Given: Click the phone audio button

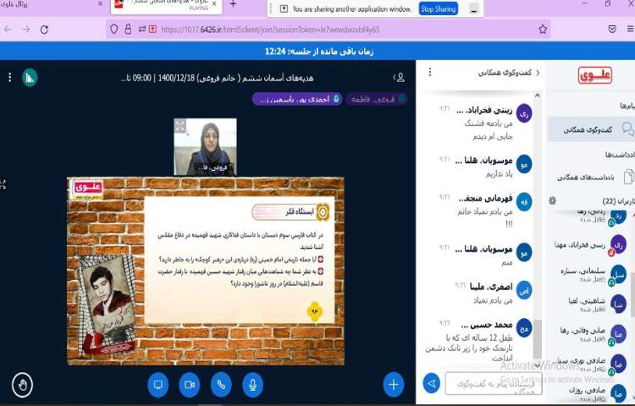Looking at the screenshot, I should (x=221, y=385).
